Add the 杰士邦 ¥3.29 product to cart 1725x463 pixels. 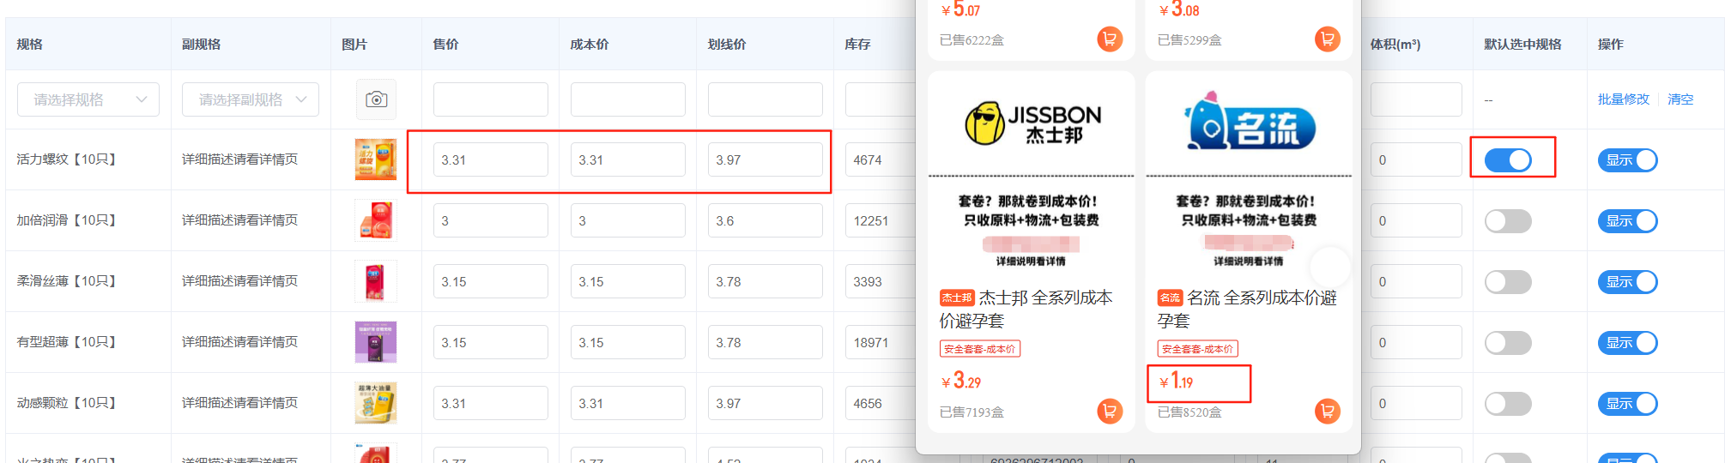coord(1110,412)
